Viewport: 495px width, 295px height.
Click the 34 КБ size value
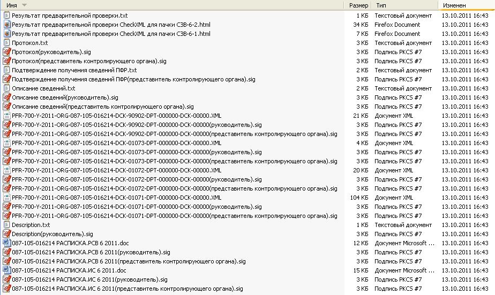(x=361, y=25)
